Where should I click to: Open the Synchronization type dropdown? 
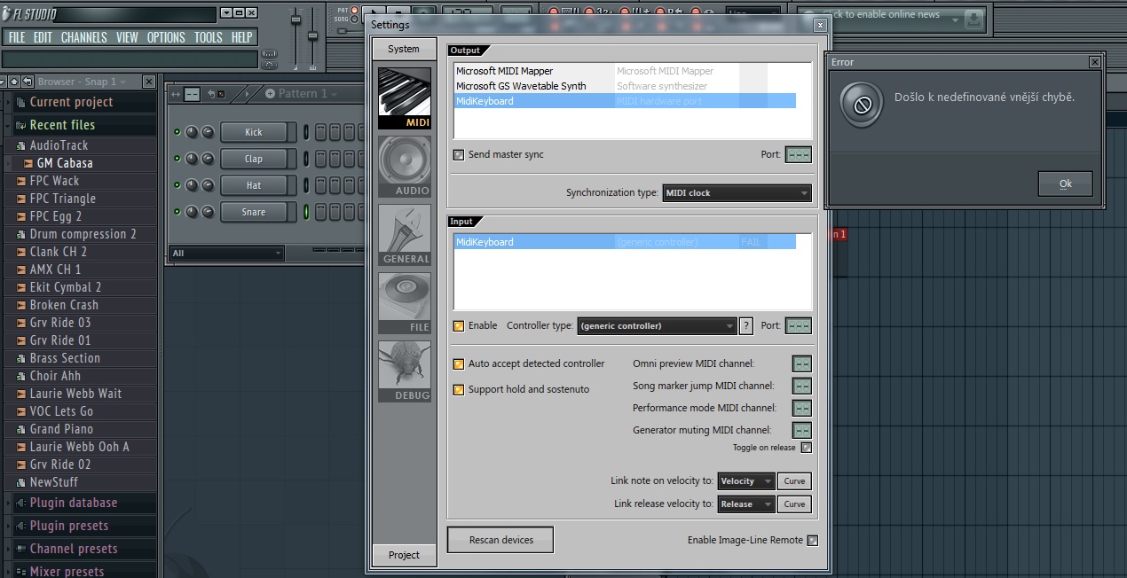click(737, 193)
